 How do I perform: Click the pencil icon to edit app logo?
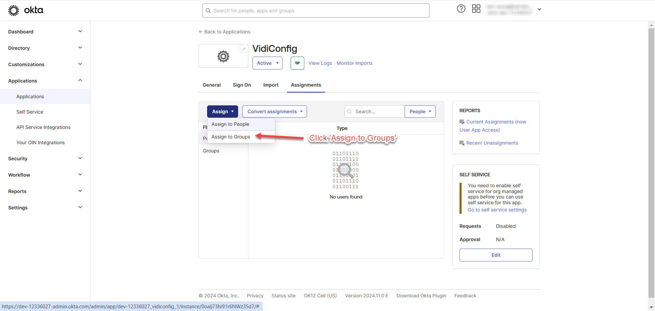point(244,49)
